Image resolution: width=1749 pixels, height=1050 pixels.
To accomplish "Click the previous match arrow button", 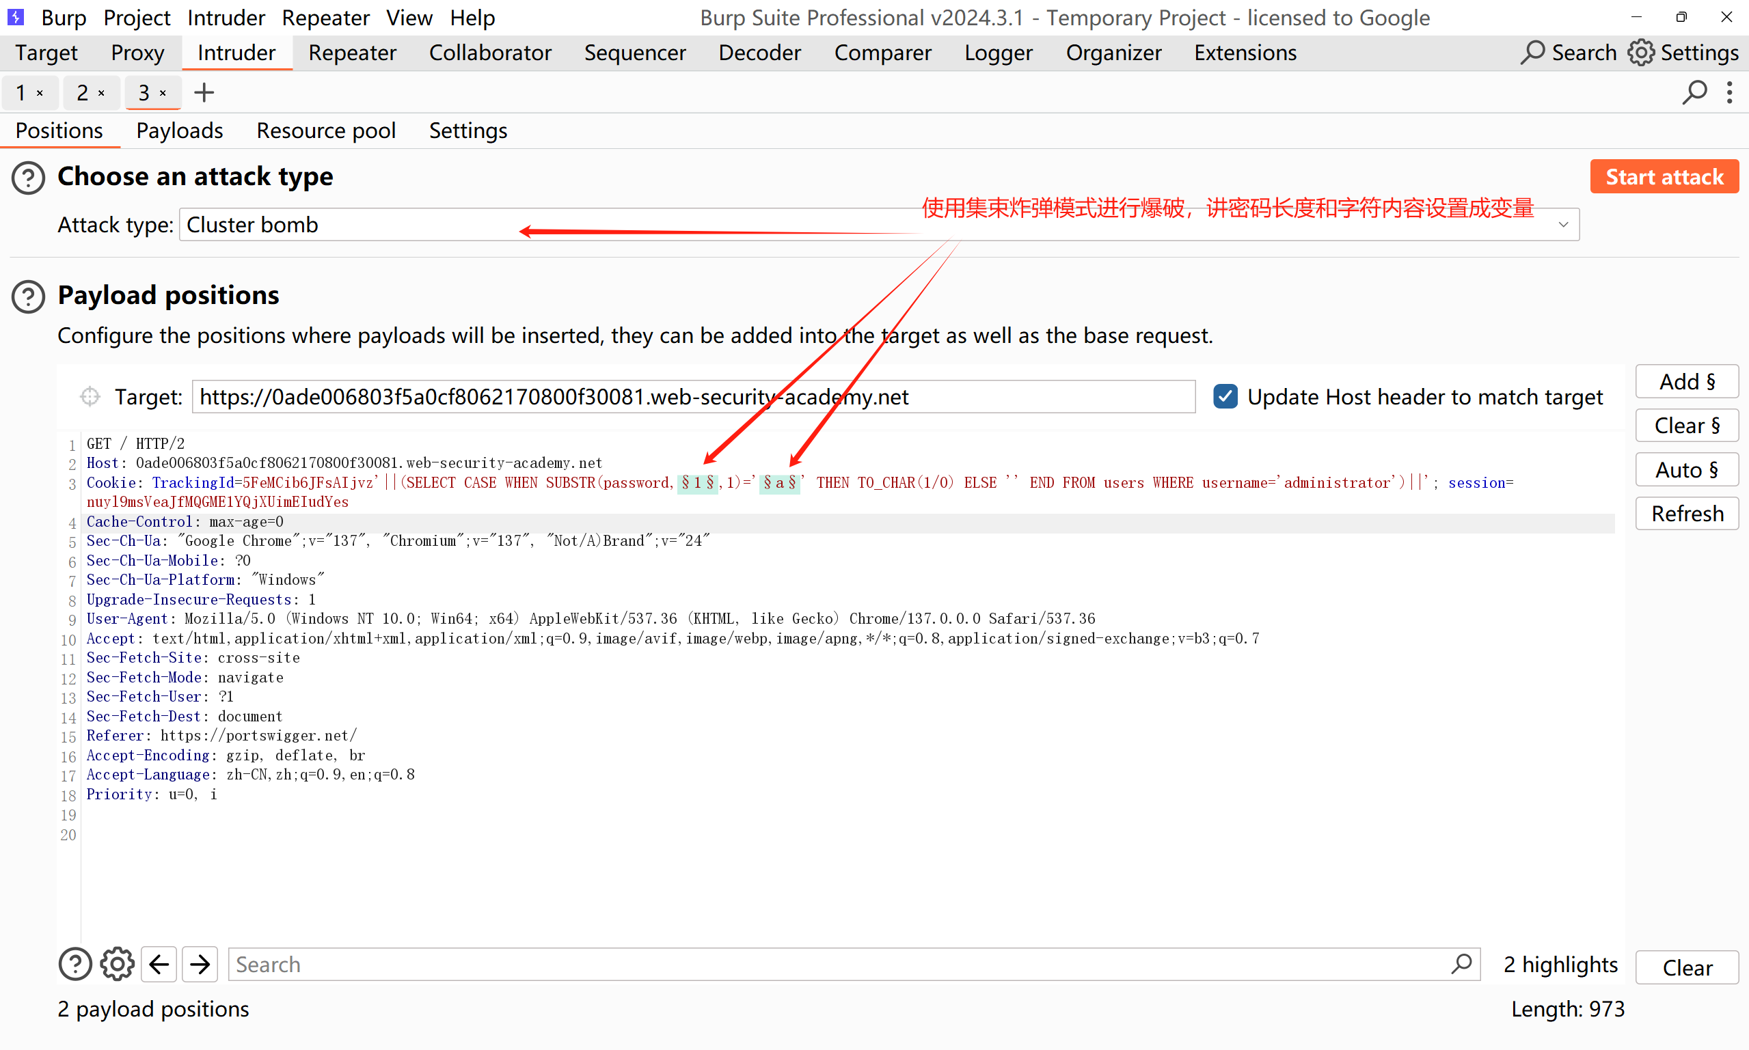I will click(x=159, y=965).
